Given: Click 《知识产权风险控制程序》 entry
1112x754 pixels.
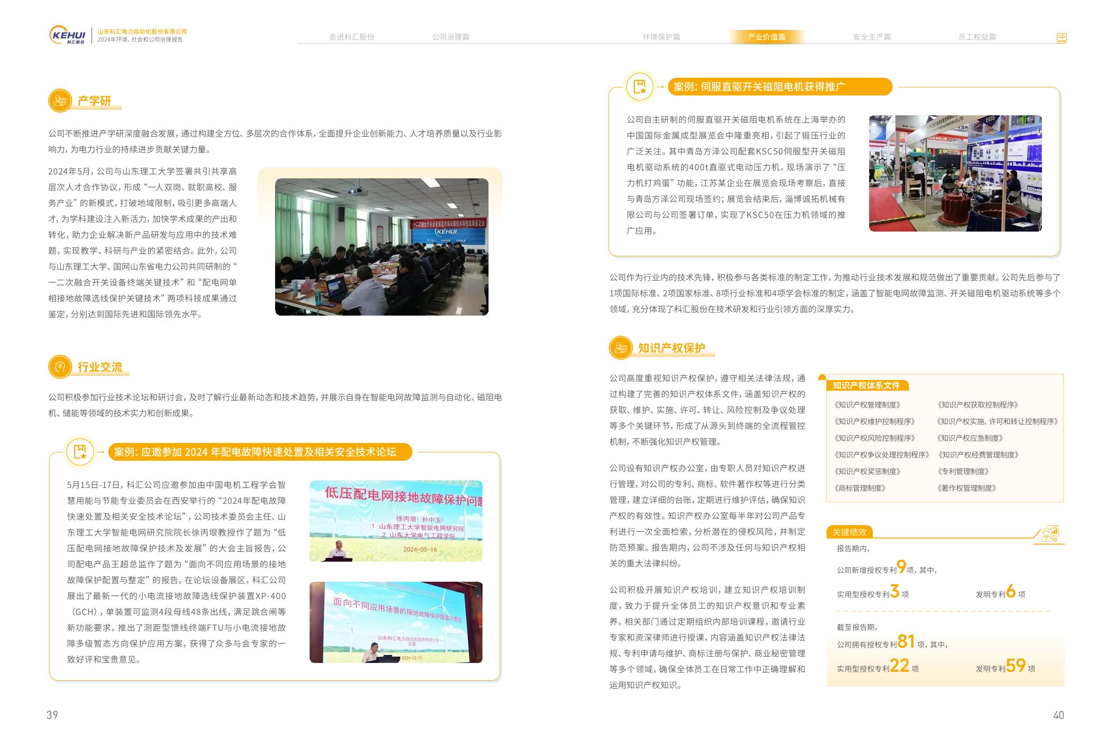Looking at the screenshot, I should 875,438.
